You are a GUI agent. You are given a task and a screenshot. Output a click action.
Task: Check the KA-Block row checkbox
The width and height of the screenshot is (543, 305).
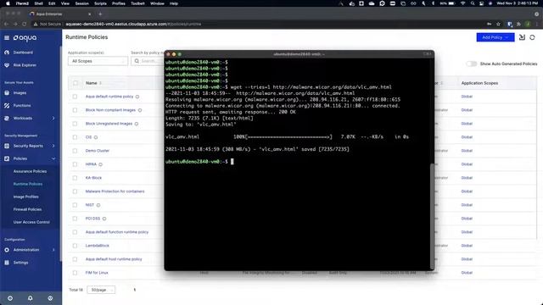click(76, 178)
